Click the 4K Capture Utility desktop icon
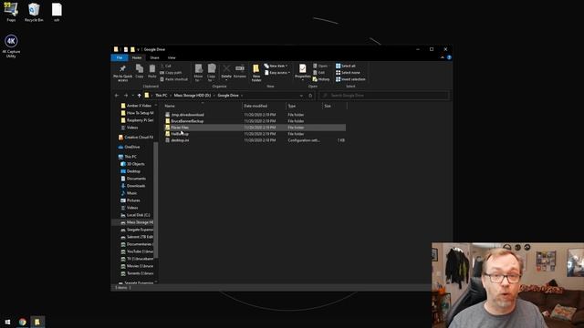The image size is (584, 328). [x=11, y=46]
